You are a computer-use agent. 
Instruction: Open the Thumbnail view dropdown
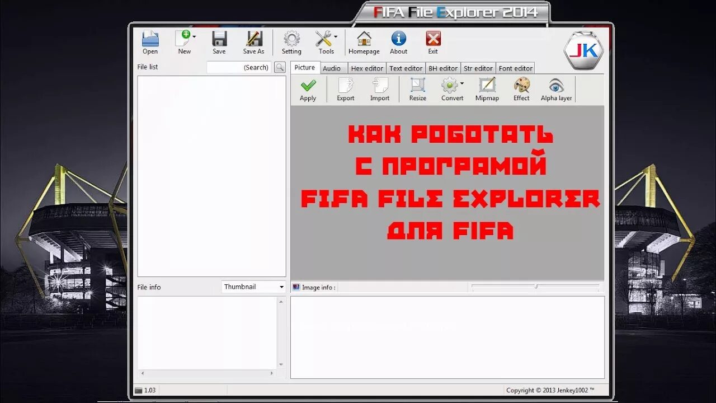pos(254,287)
